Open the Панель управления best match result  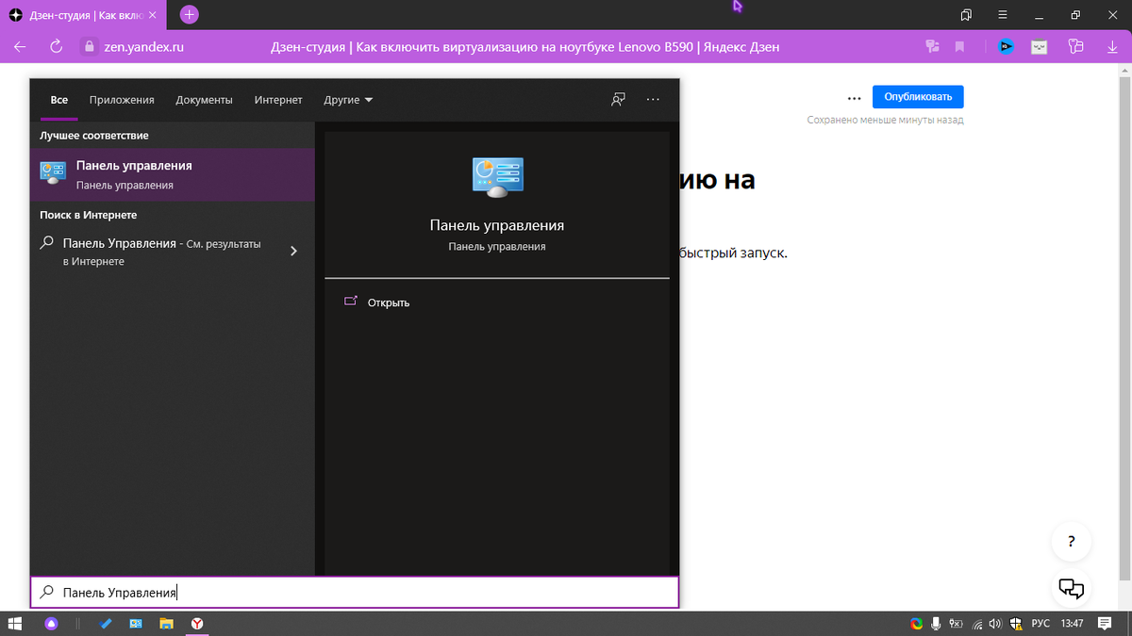click(172, 174)
